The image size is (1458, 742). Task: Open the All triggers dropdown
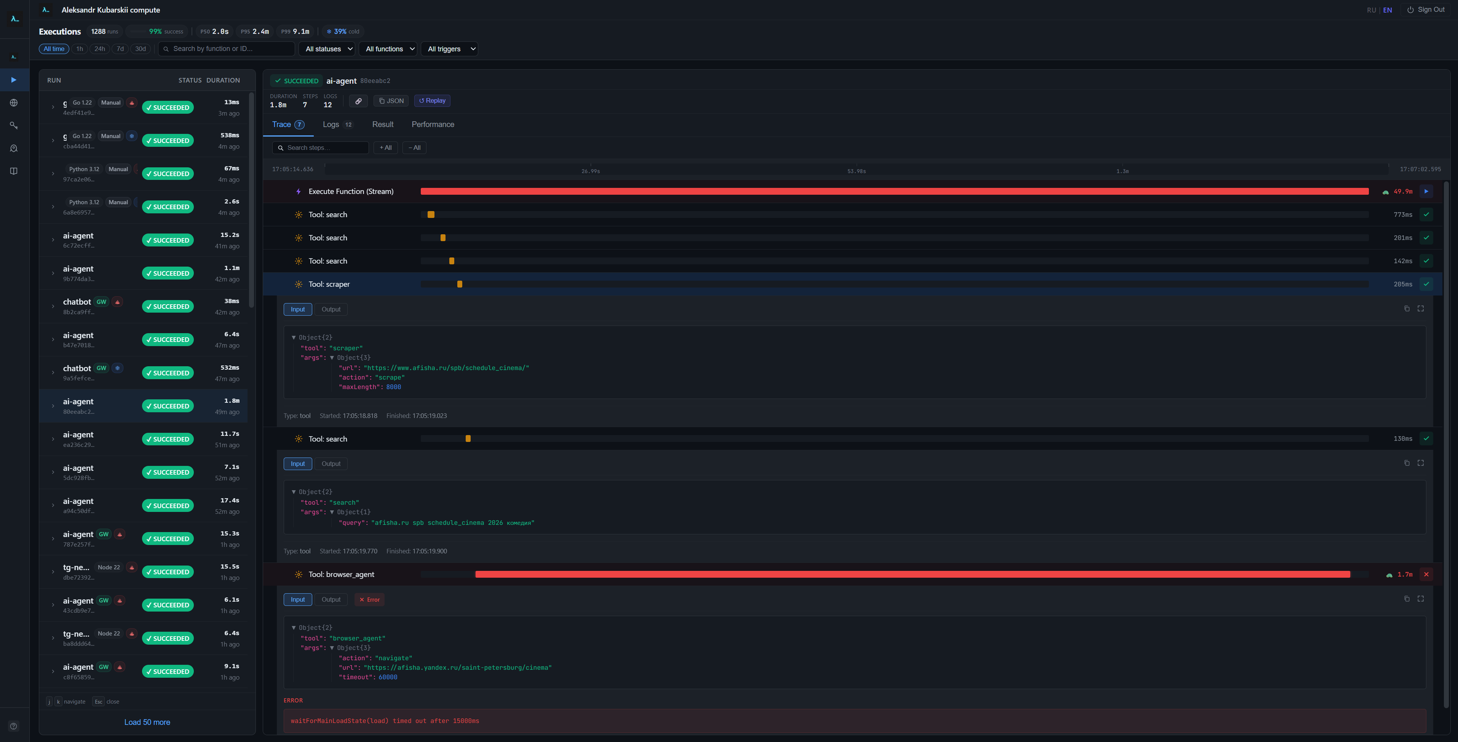tap(449, 49)
